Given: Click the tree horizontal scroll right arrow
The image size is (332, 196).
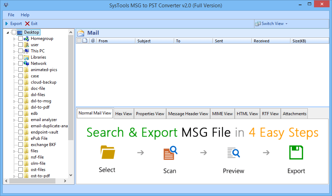Looking at the screenshot, I should pos(65,181).
